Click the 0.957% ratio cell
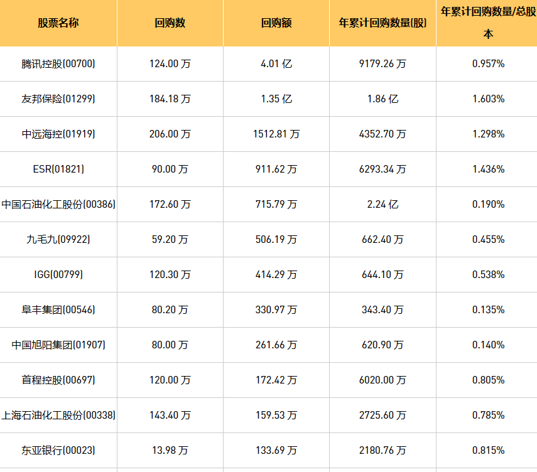 [487, 63]
